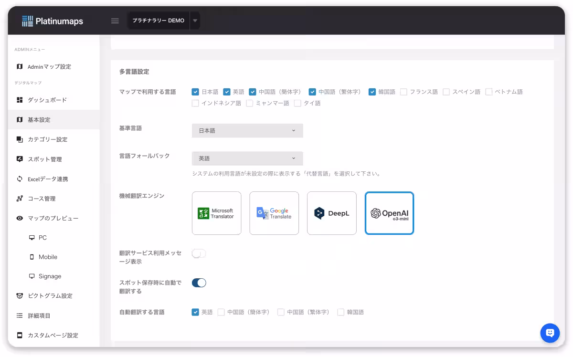The width and height of the screenshot is (573, 357).
Task: Enable 翻訳サービス利用メッセージ表示 toggle
Action: pos(199,253)
